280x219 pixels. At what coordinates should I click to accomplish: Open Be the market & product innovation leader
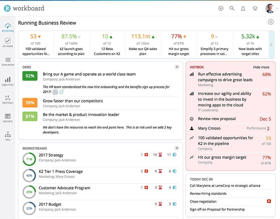coord(81,115)
